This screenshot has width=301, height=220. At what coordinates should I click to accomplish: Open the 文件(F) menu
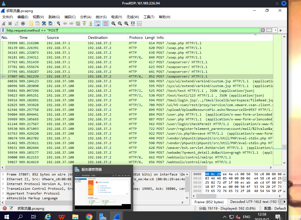point(8,17)
